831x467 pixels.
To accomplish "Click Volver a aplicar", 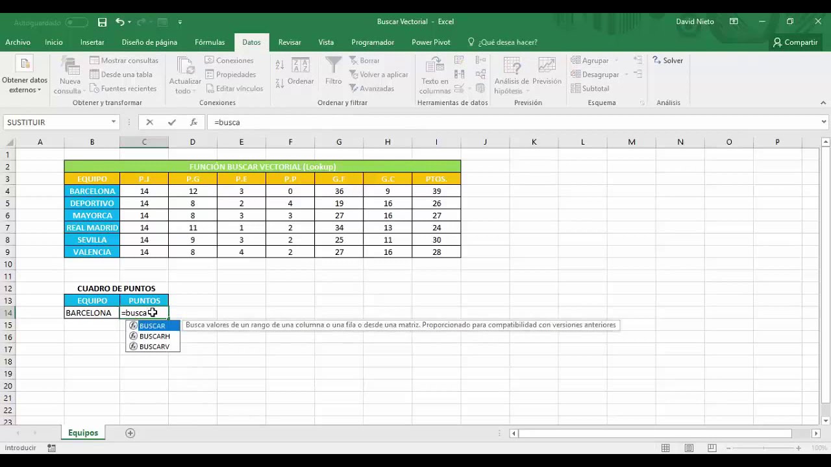I will (378, 75).
